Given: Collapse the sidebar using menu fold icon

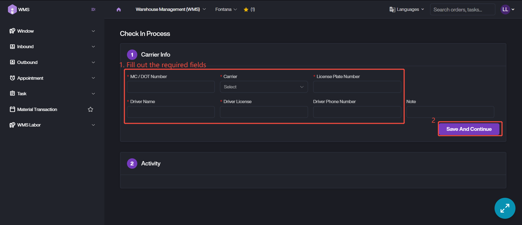Looking at the screenshot, I should tap(93, 10).
